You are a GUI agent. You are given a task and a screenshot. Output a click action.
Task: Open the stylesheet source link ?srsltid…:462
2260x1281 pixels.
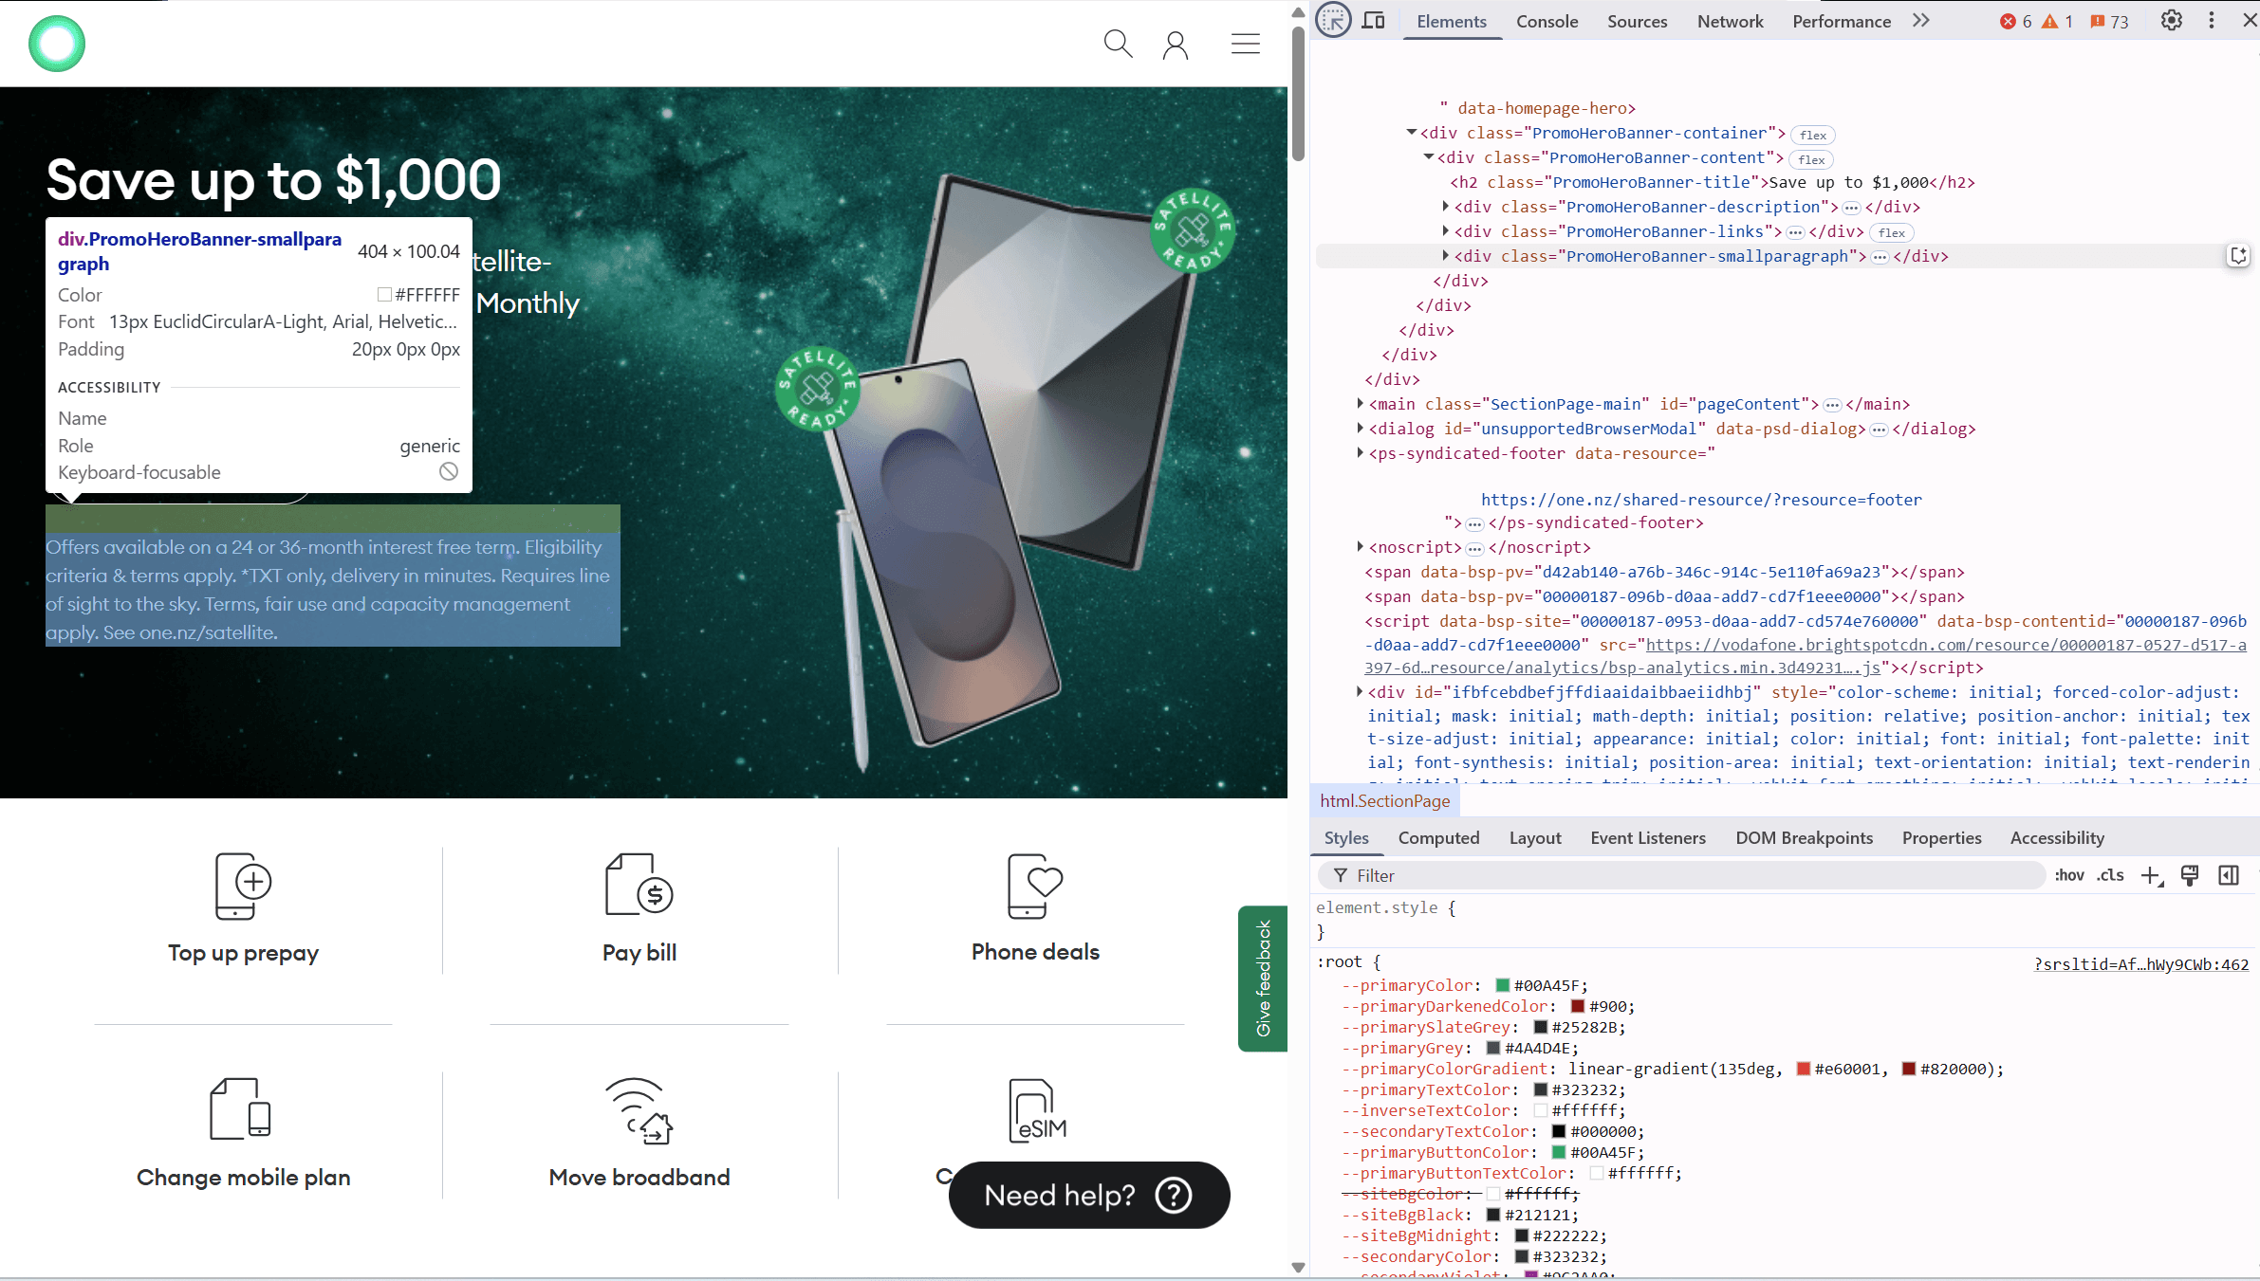point(2141,964)
